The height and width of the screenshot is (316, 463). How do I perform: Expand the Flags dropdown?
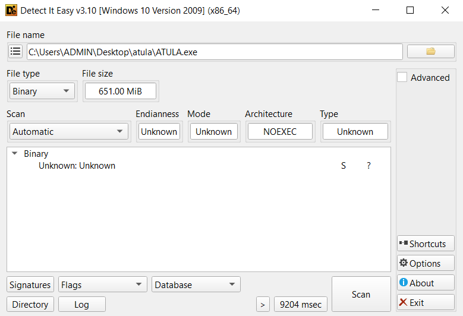tap(102, 285)
